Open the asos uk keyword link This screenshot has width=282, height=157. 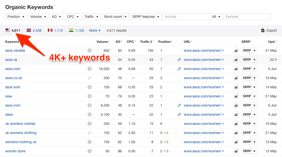tap(11, 60)
